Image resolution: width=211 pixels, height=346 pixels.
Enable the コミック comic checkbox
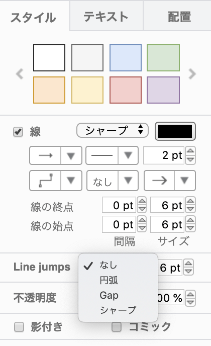click(117, 327)
